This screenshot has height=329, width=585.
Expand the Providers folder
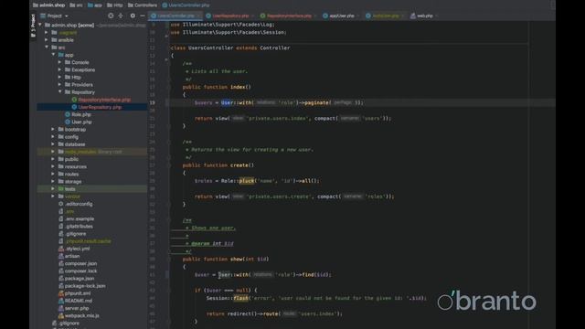point(60,85)
